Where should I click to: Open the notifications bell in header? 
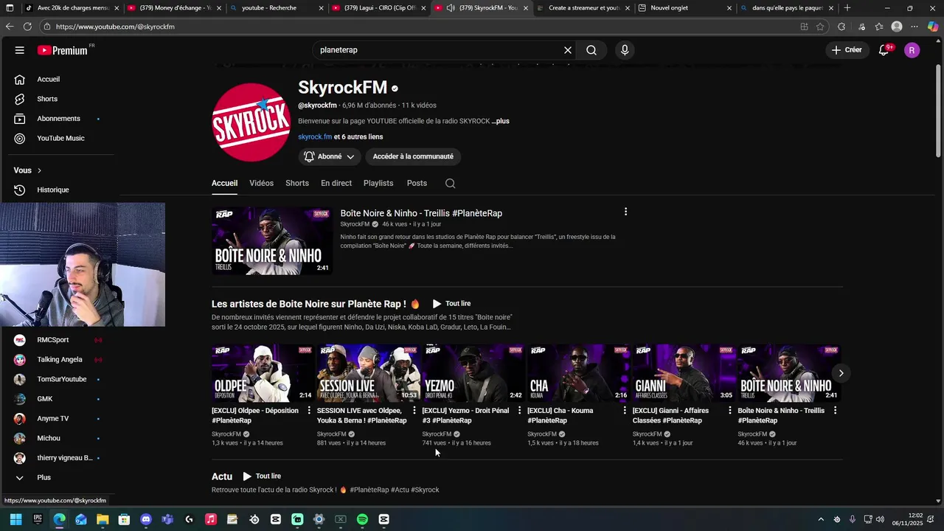coord(884,50)
